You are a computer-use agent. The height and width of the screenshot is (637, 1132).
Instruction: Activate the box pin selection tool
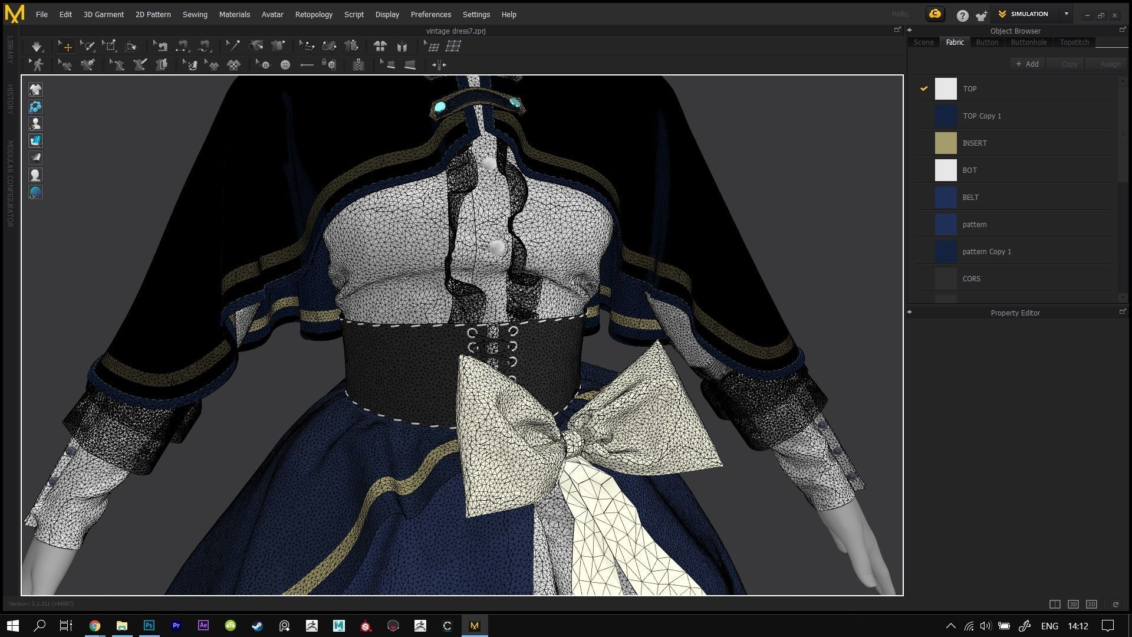coord(110,46)
